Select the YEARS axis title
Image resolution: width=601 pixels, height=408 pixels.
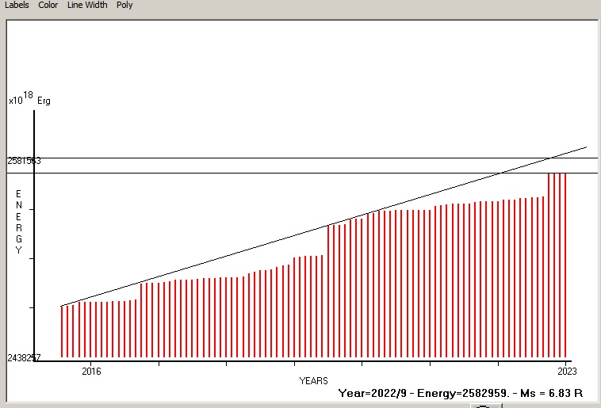pyautogui.click(x=313, y=381)
